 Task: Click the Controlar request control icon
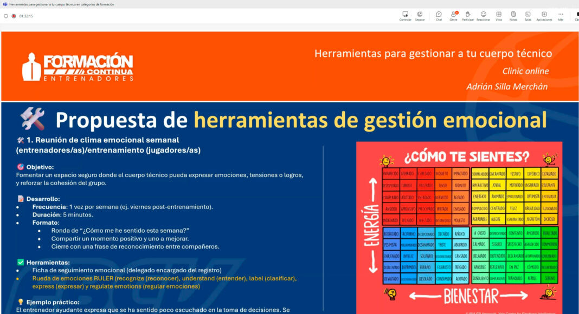[405, 16]
